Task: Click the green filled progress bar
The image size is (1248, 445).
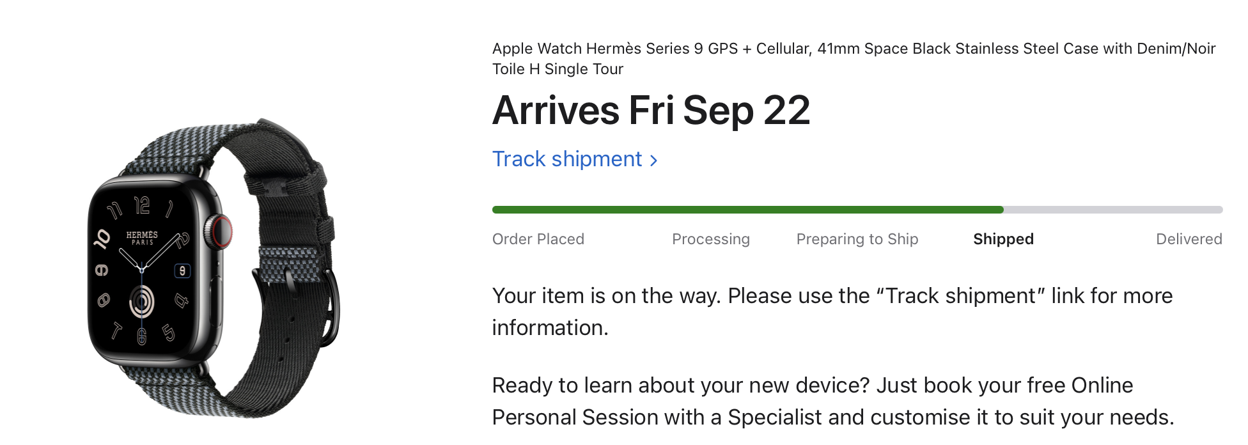Action: [748, 210]
